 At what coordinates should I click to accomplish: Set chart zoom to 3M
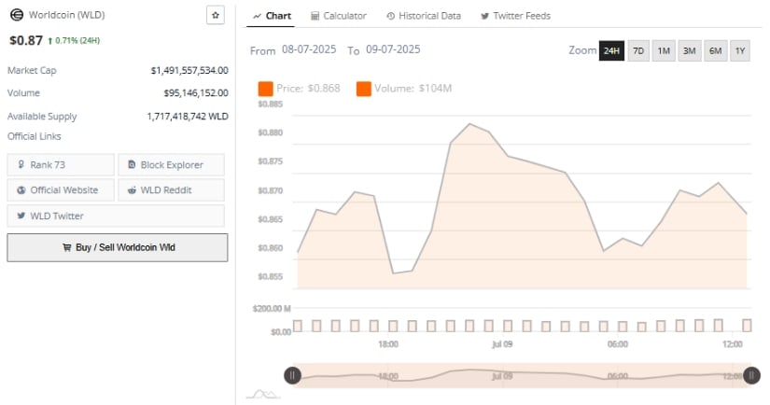[689, 50]
